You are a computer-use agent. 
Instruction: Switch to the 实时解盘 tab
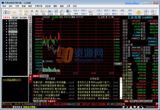(x=44, y=76)
